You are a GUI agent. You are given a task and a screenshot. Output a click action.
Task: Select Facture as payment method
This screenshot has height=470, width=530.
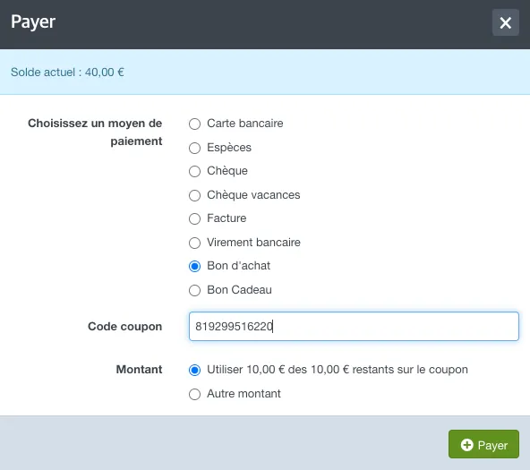tap(194, 218)
